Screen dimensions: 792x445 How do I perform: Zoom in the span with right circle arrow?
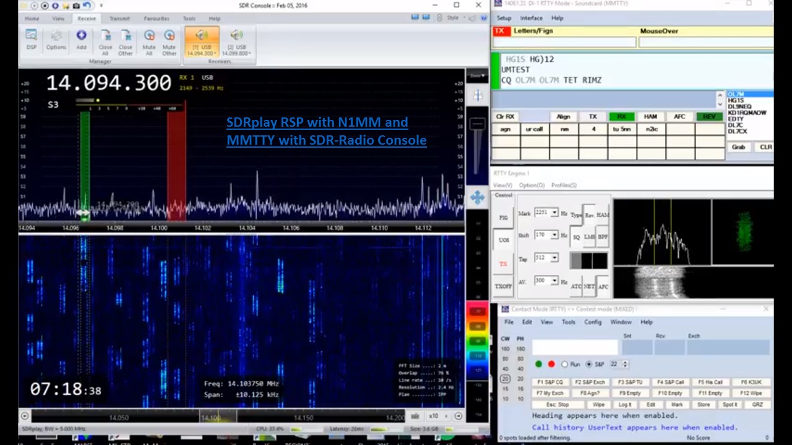[x=458, y=417]
